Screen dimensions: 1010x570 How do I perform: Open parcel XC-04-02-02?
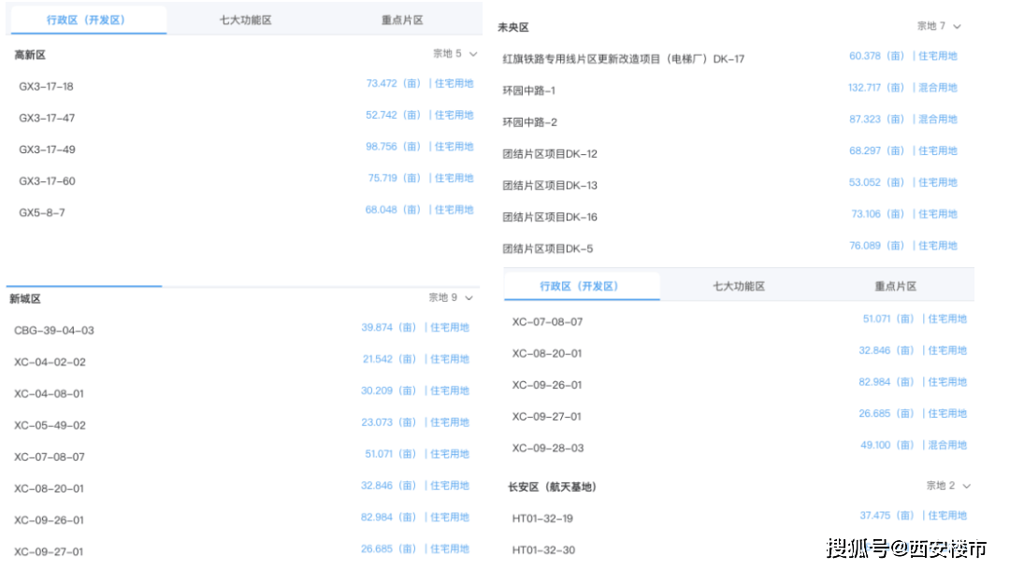point(50,362)
